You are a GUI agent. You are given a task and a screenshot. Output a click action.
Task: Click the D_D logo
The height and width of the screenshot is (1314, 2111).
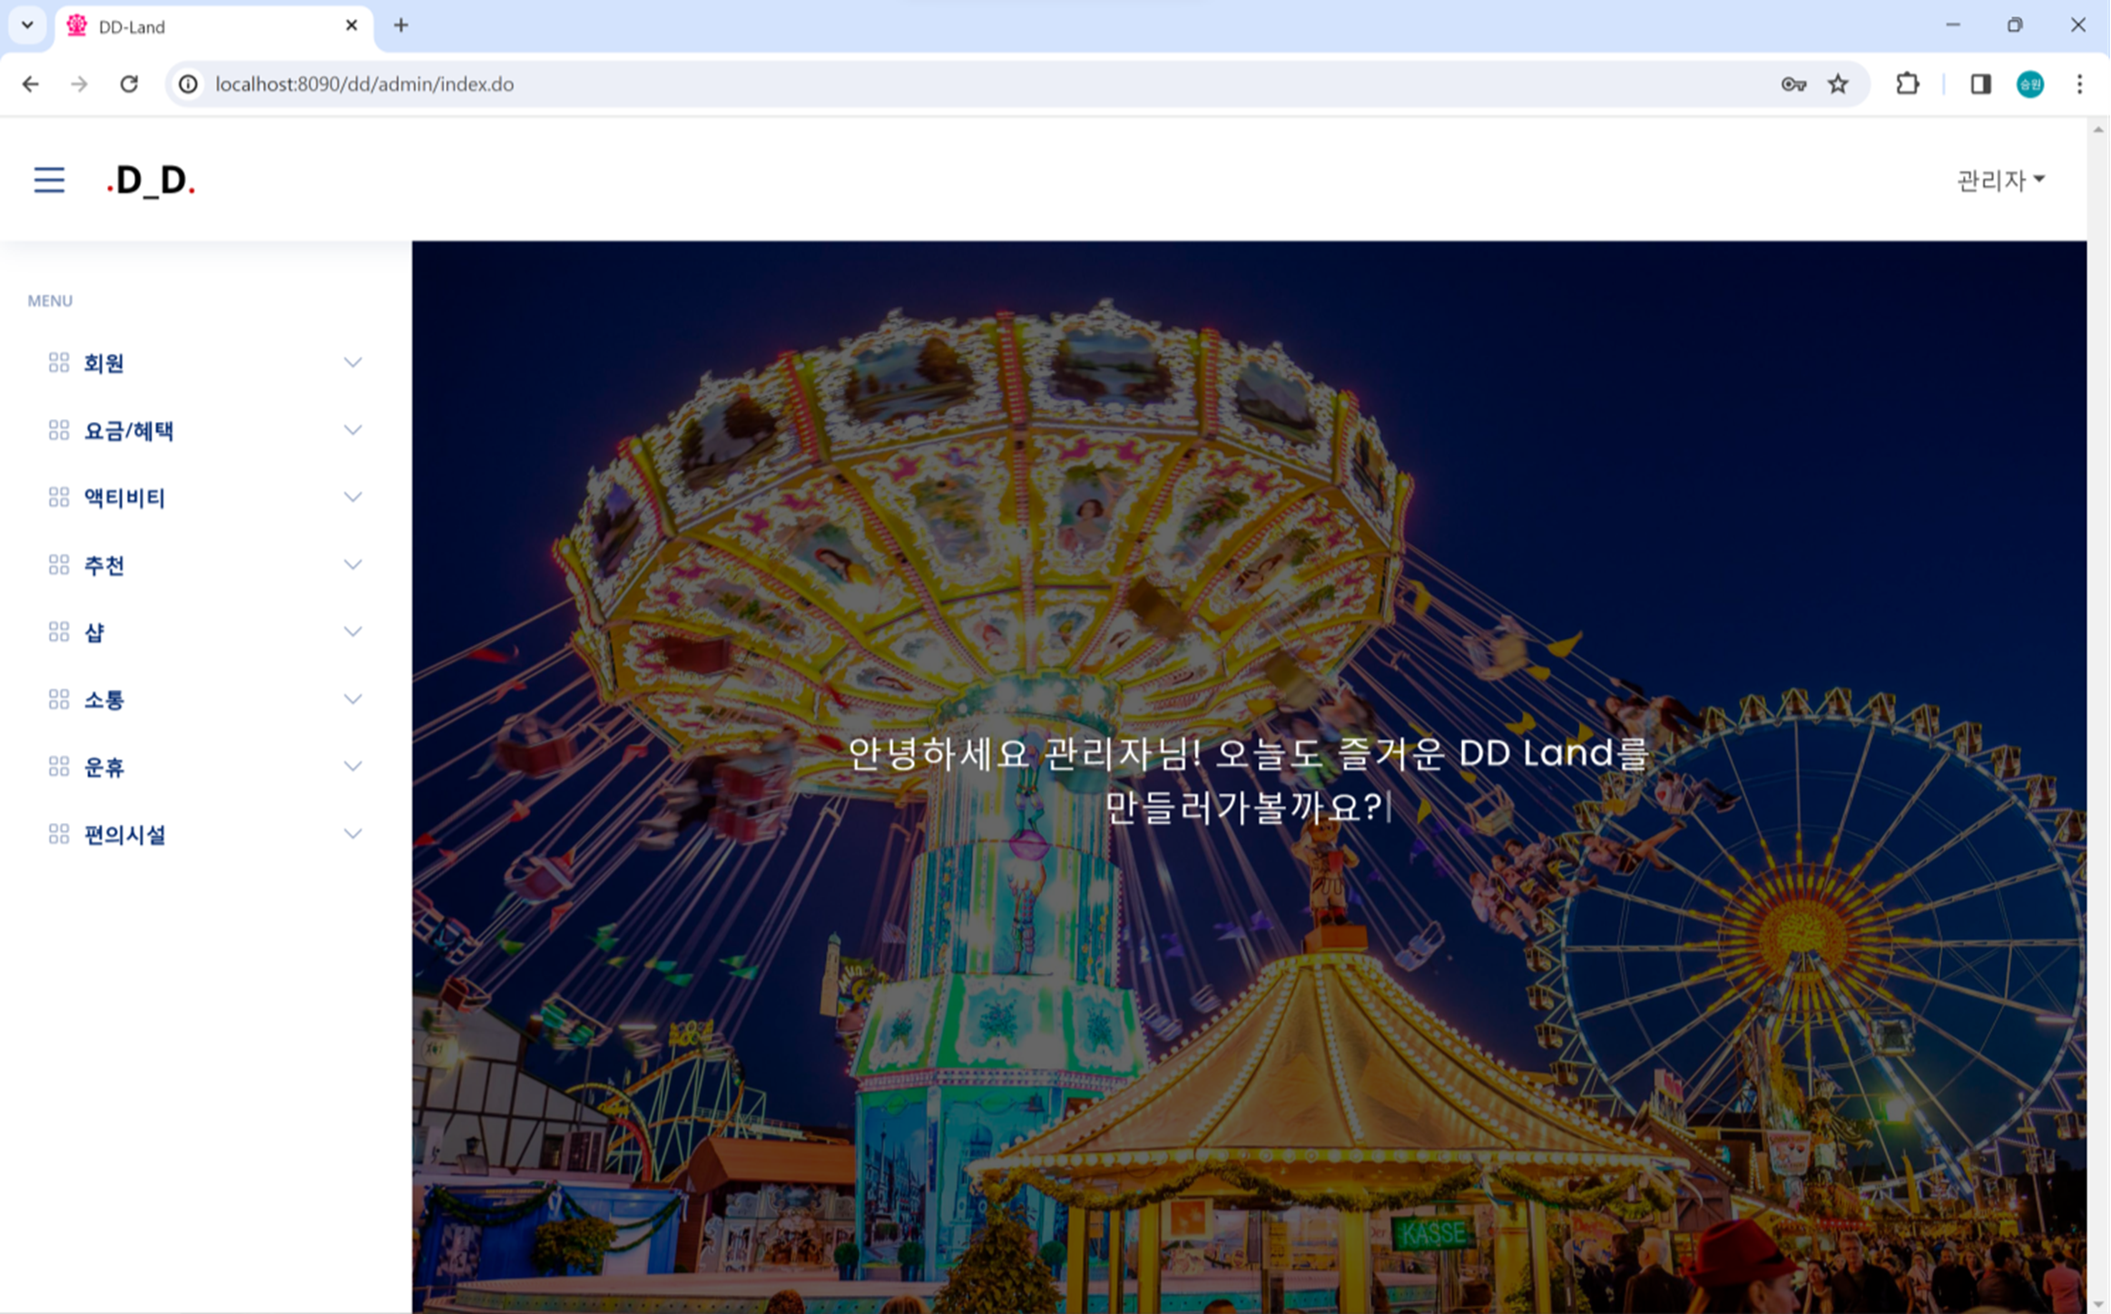[x=151, y=180]
